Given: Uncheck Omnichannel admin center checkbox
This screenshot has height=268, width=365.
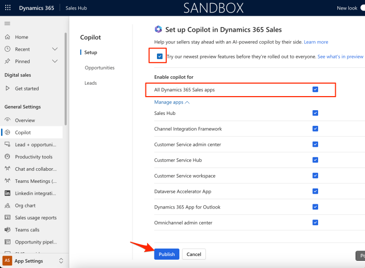Looking at the screenshot, I should tap(315, 222).
